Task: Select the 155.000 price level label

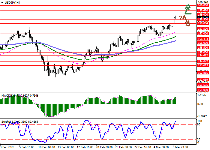Action: click(203, 52)
